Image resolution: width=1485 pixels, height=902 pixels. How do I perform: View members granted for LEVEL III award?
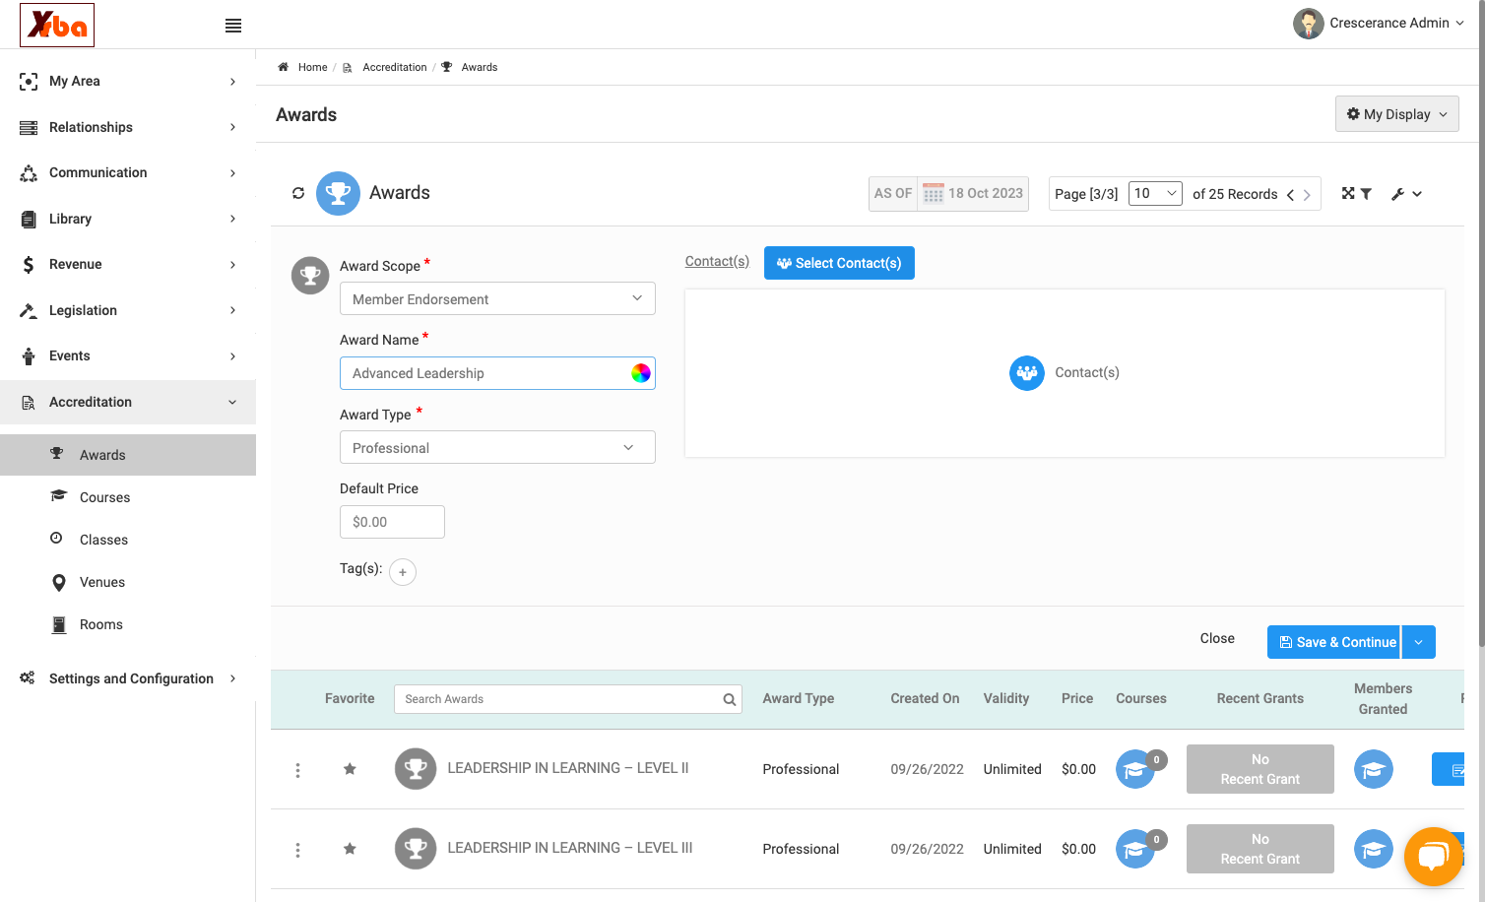coord(1374,849)
